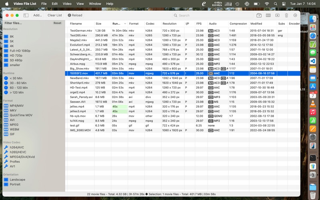Click the circled arrow export icon
The height and width of the screenshot is (200, 320).
pos(295,15)
